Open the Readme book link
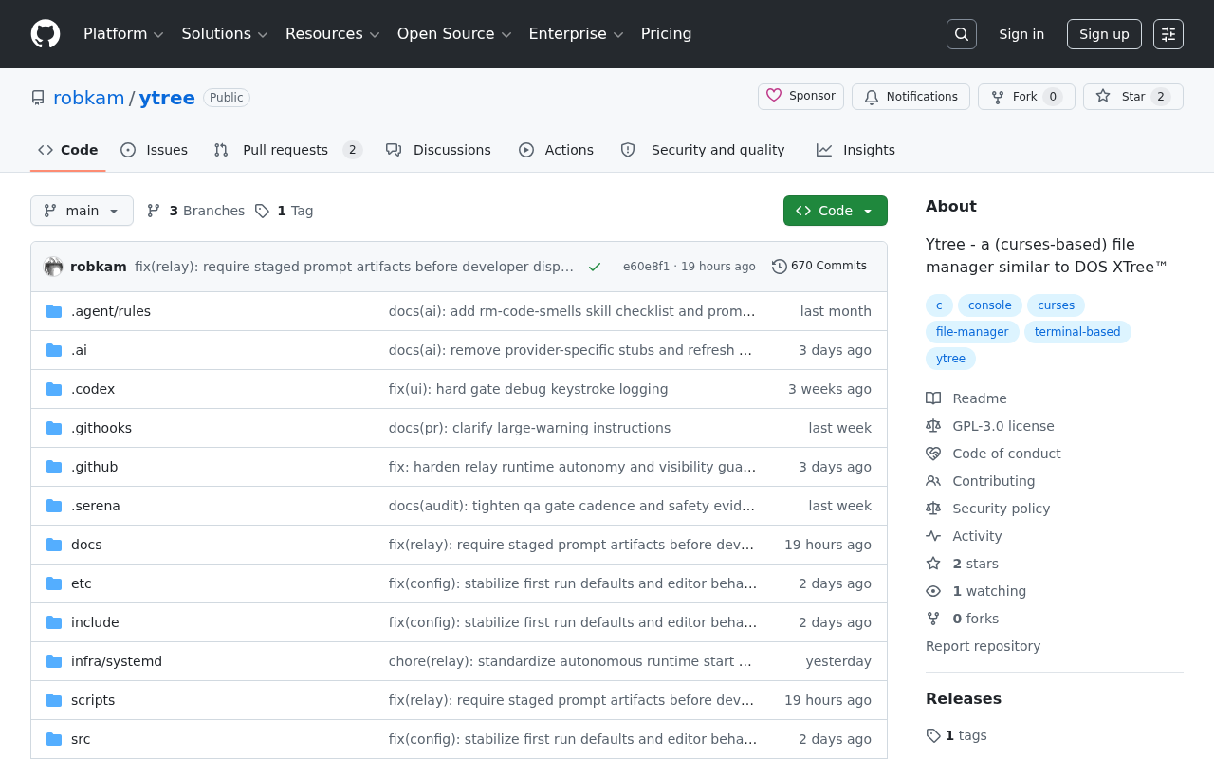 [966, 398]
